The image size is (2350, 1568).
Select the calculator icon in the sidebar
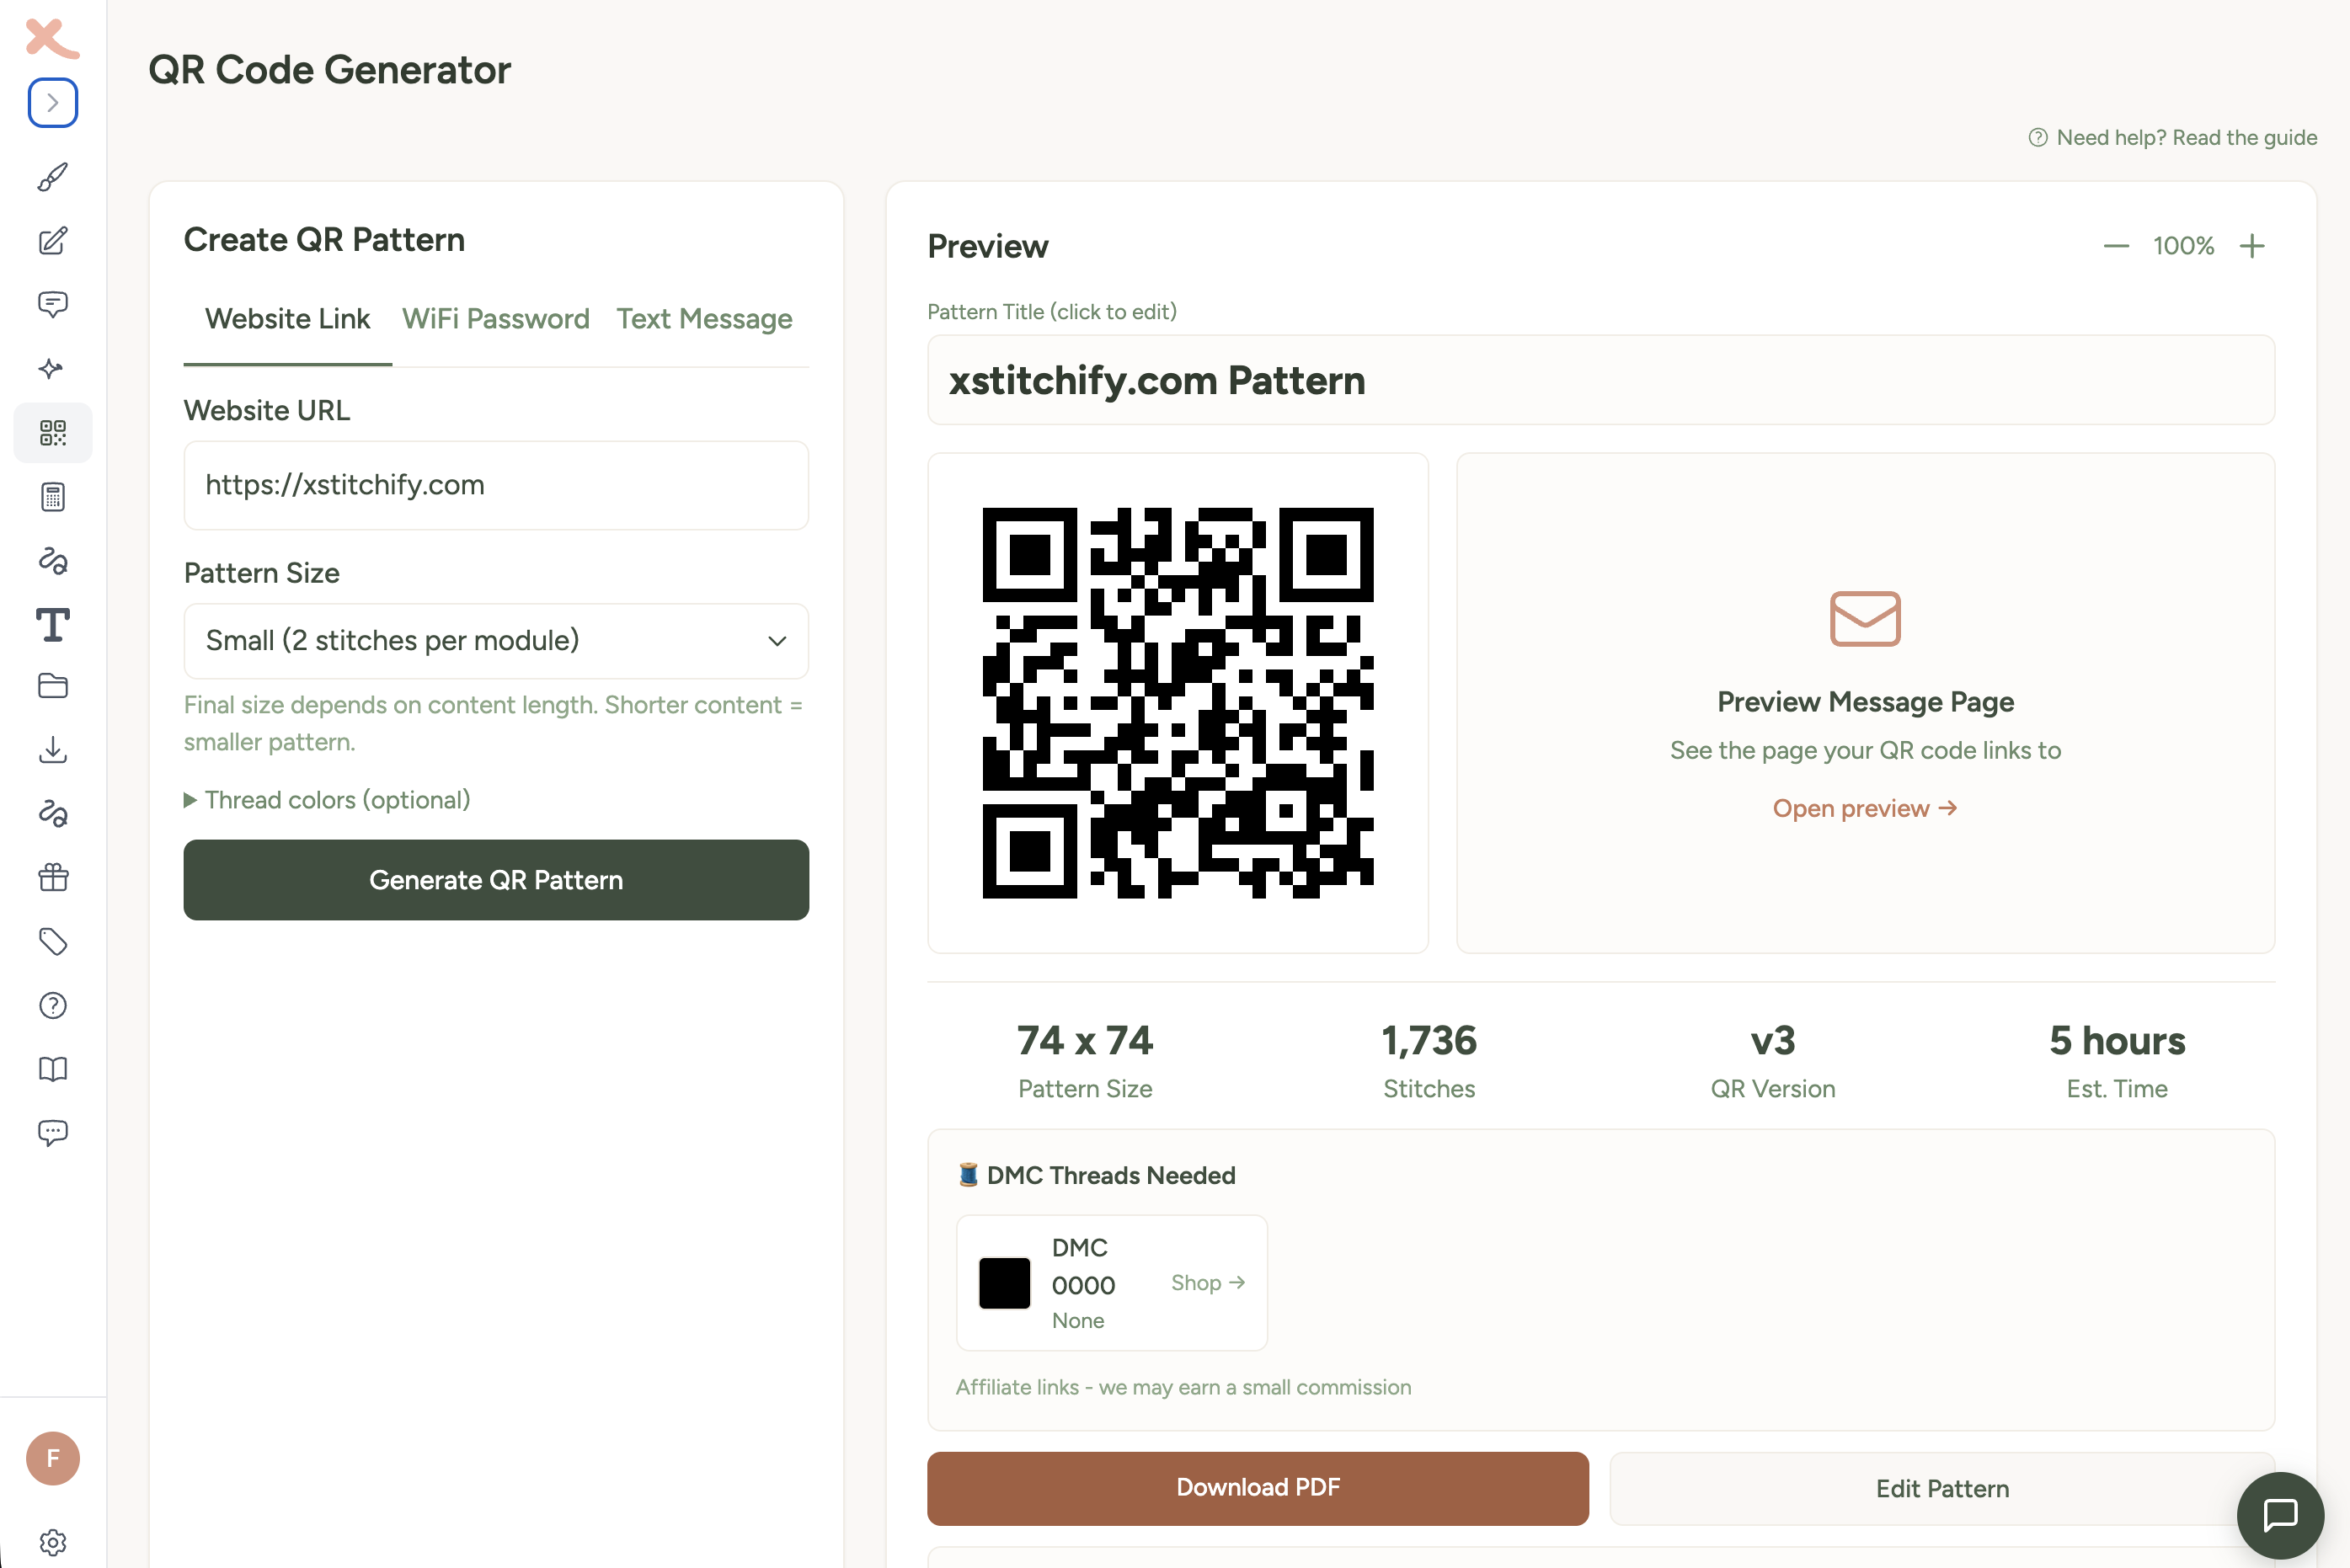click(53, 496)
